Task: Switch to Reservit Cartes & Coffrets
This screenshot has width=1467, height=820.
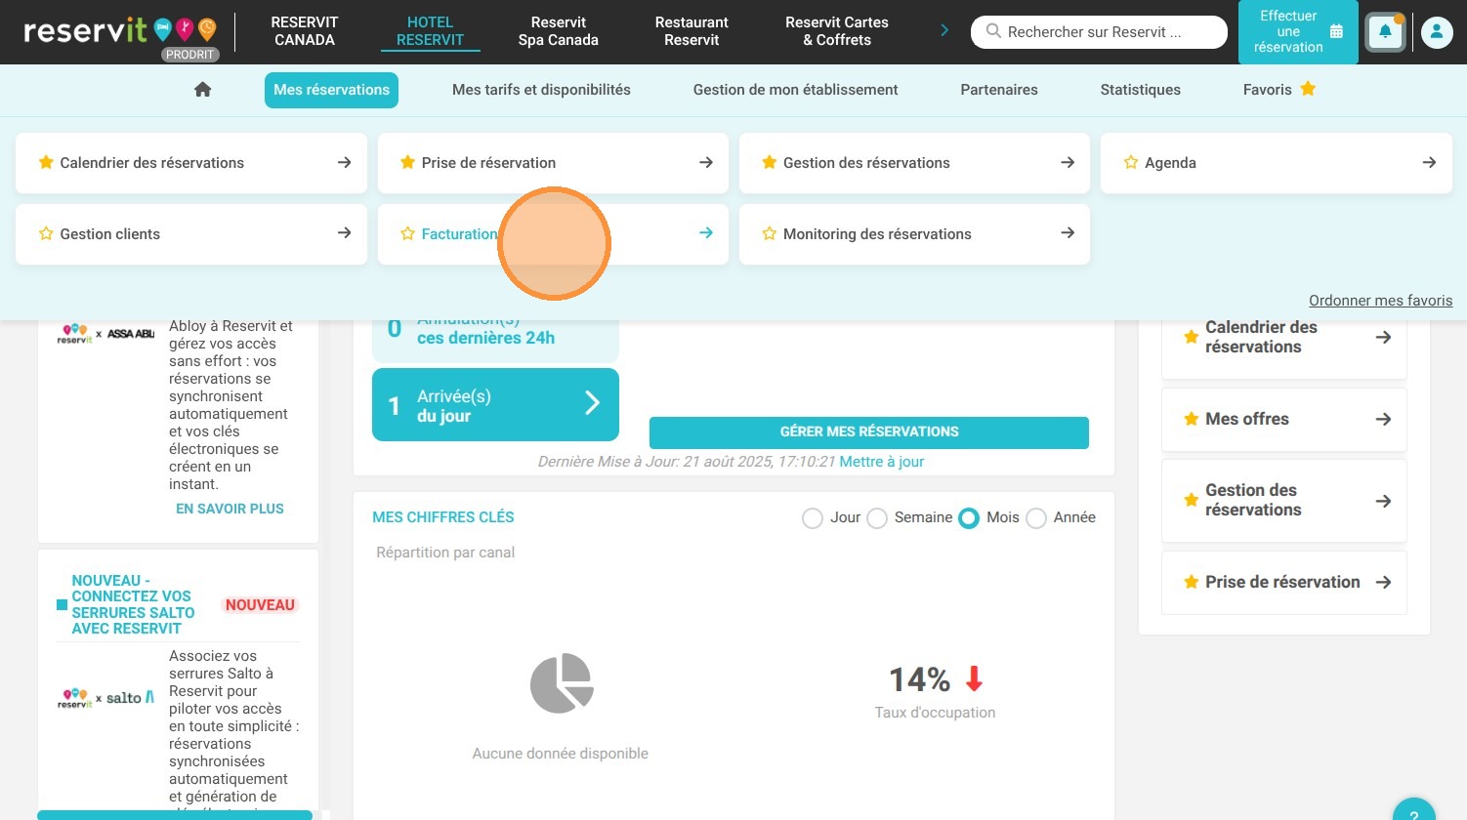Action: [x=837, y=31]
